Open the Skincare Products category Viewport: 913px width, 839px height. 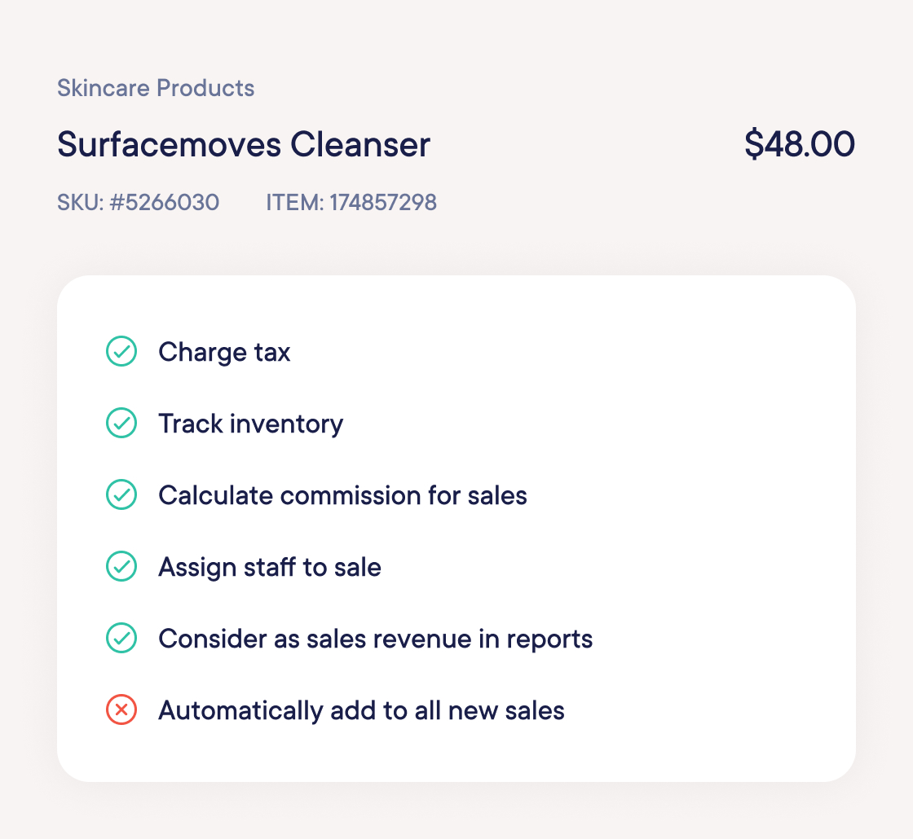(x=155, y=88)
